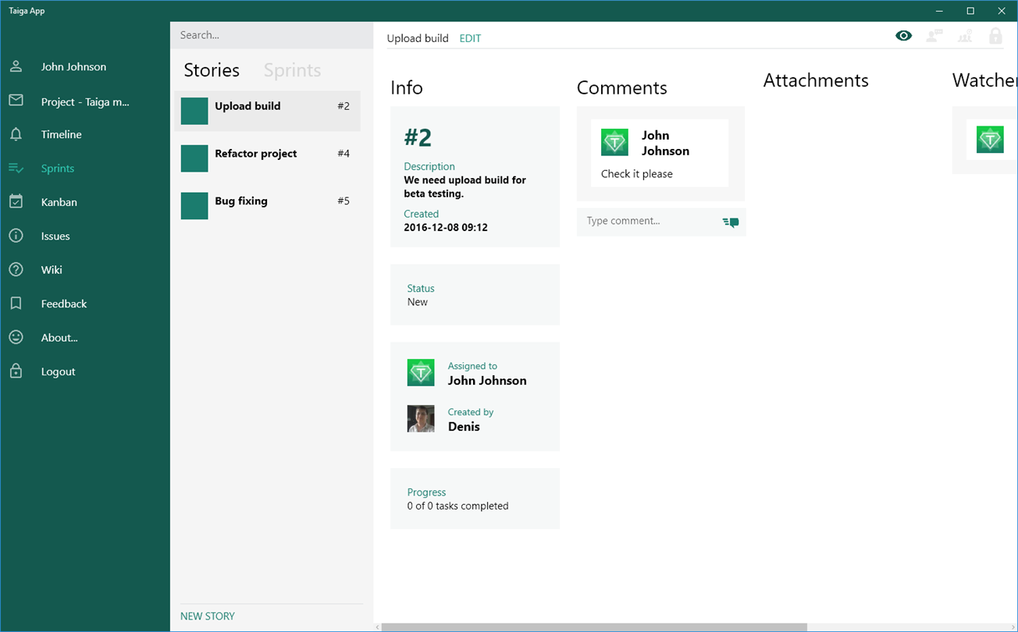Image resolution: width=1018 pixels, height=632 pixels.
Task: Send comment using the speech bubble icon
Action: 731,222
